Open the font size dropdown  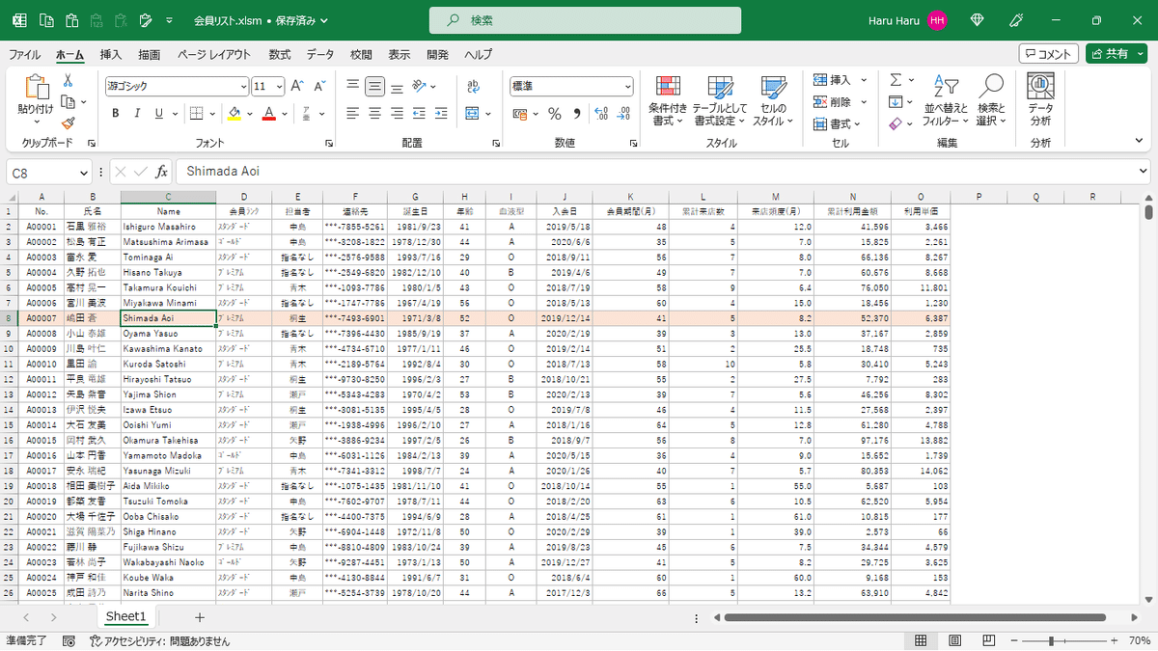point(277,86)
